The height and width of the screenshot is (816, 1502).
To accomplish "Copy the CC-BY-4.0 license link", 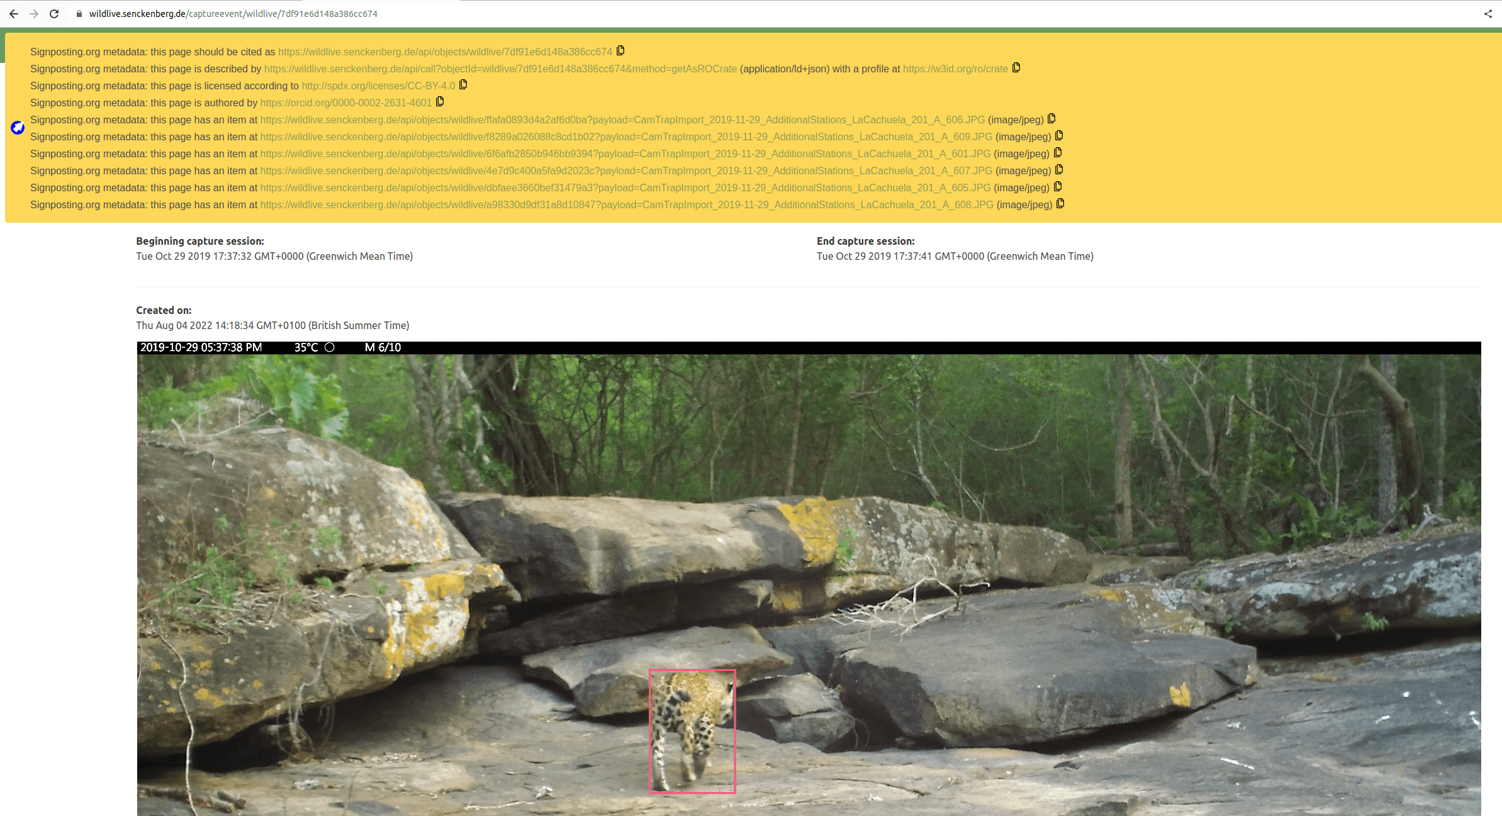I will click(x=463, y=85).
